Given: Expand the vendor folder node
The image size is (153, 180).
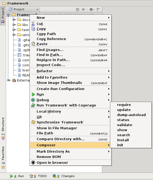Looking at the screenshot, I should point(14,35).
